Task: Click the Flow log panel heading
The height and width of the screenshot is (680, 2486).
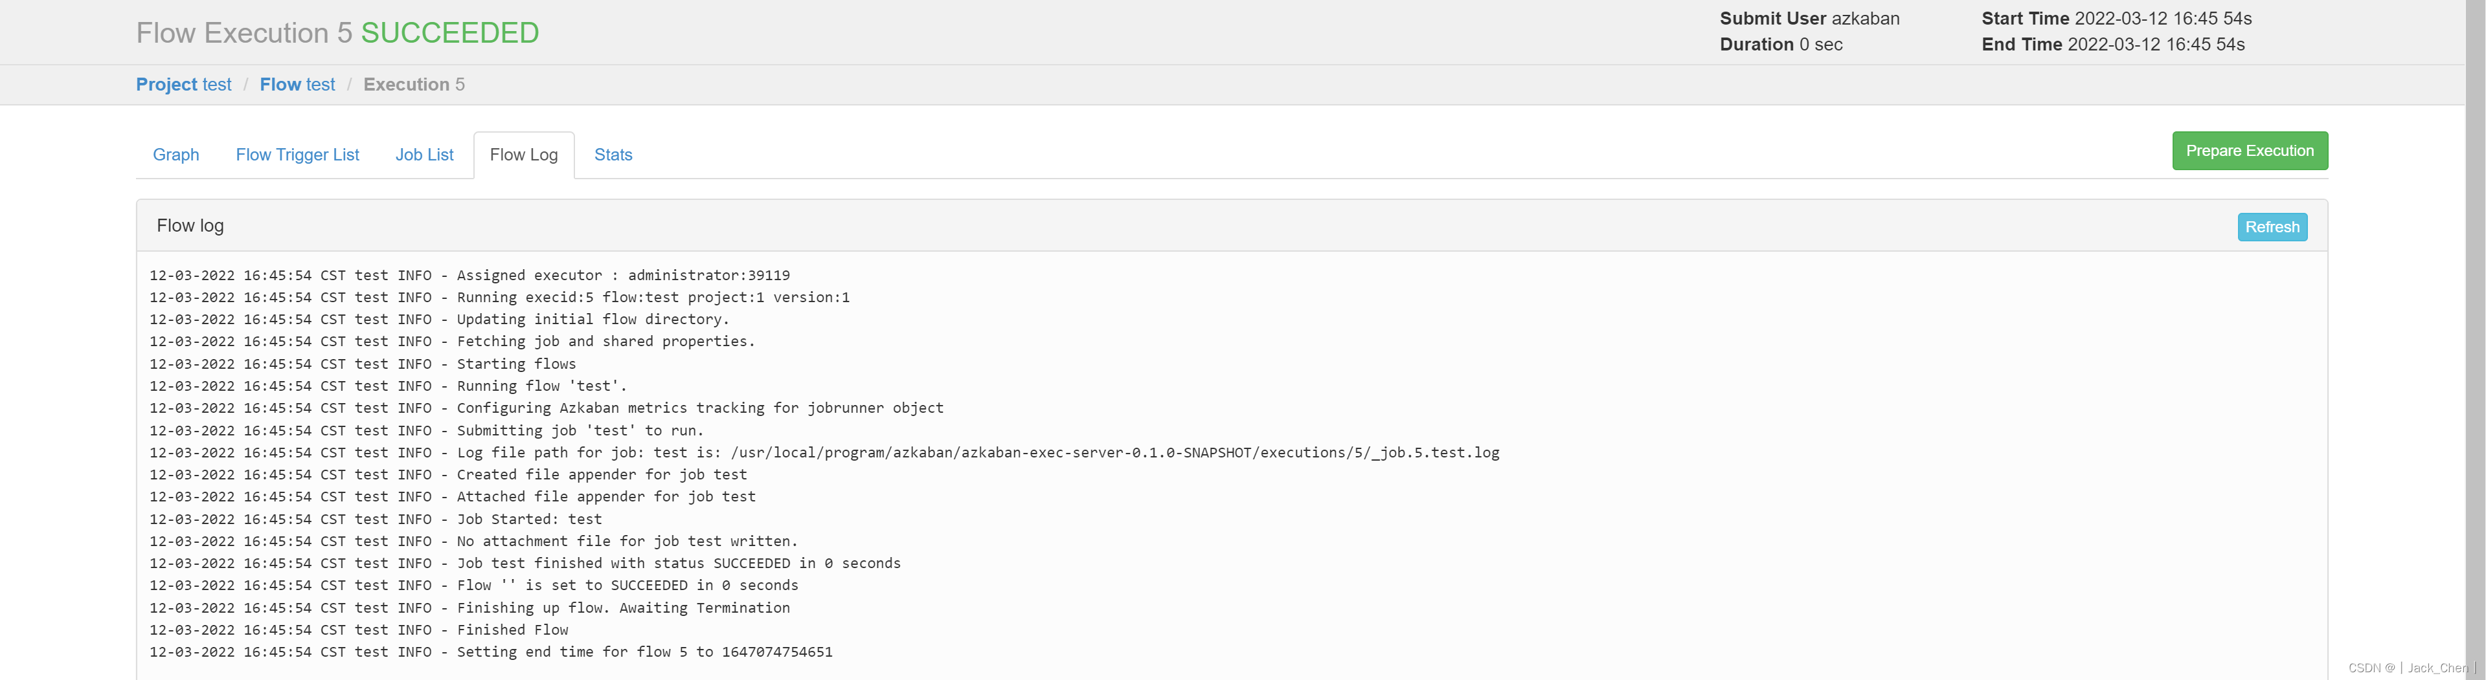Action: (190, 226)
